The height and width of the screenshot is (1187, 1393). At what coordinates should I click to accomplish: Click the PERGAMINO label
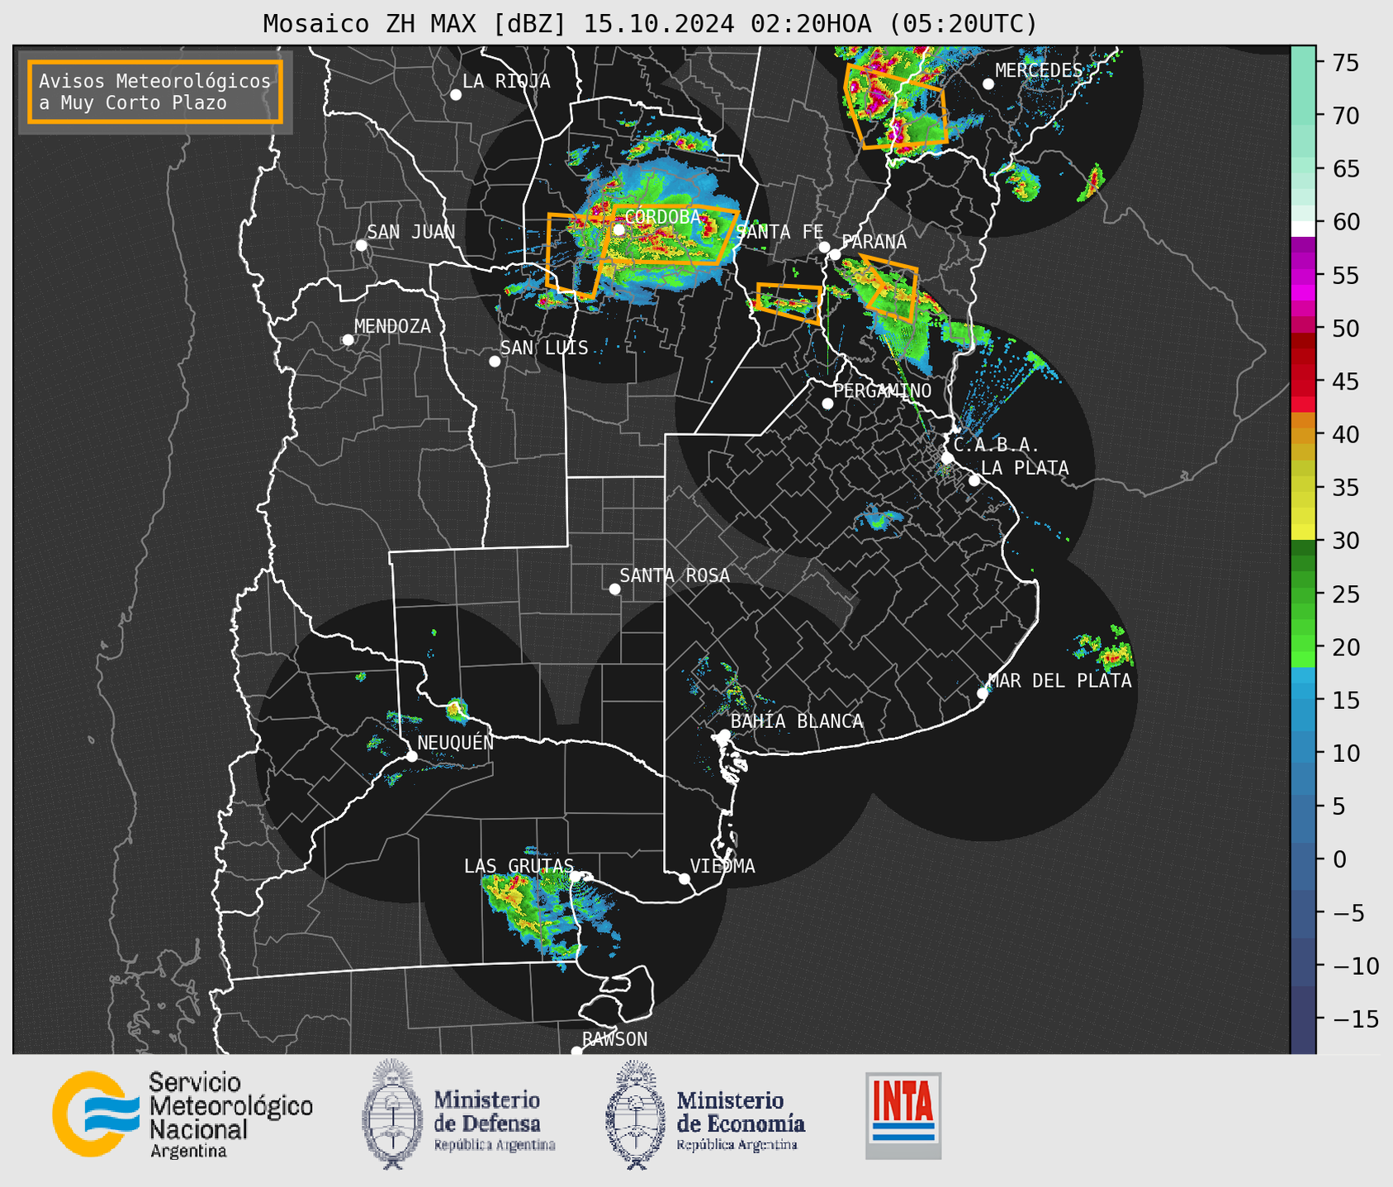[883, 390]
